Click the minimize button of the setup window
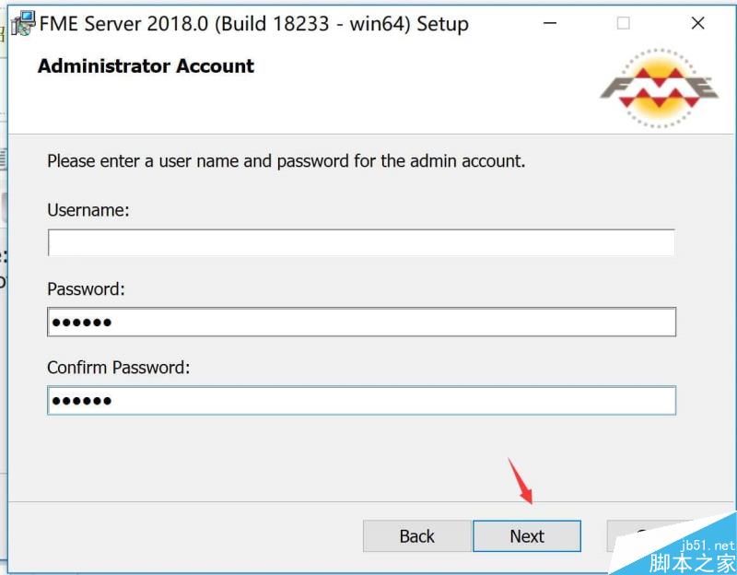The image size is (737, 575). (550, 23)
